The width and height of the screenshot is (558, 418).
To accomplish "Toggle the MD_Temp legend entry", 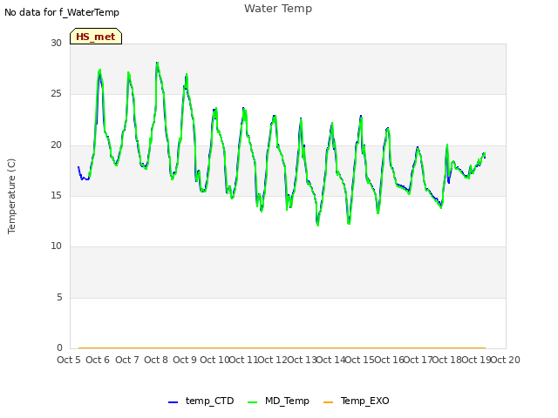I will (278, 401).
